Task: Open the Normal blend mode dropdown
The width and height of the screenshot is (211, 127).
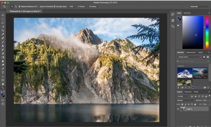Action: [184, 100]
